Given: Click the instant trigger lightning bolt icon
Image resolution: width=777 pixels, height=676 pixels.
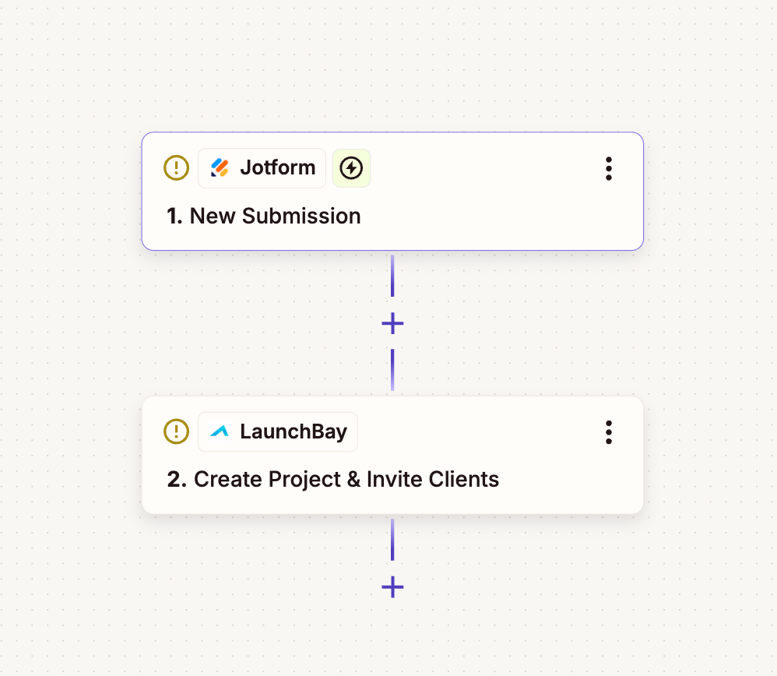Looking at the screenshot, I should (351, 168).
